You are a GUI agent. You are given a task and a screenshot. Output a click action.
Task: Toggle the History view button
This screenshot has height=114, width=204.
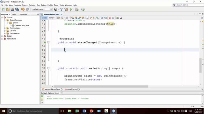(x=52, y=18)
